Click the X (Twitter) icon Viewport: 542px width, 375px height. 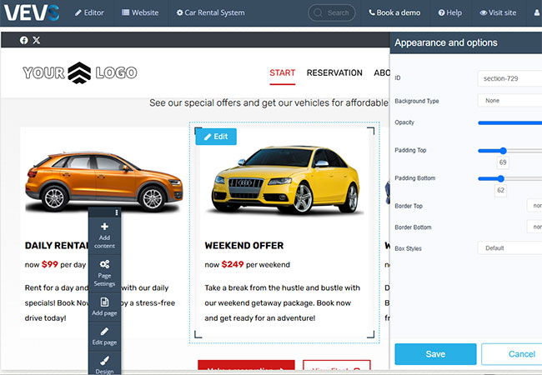[x=37, y=40]
